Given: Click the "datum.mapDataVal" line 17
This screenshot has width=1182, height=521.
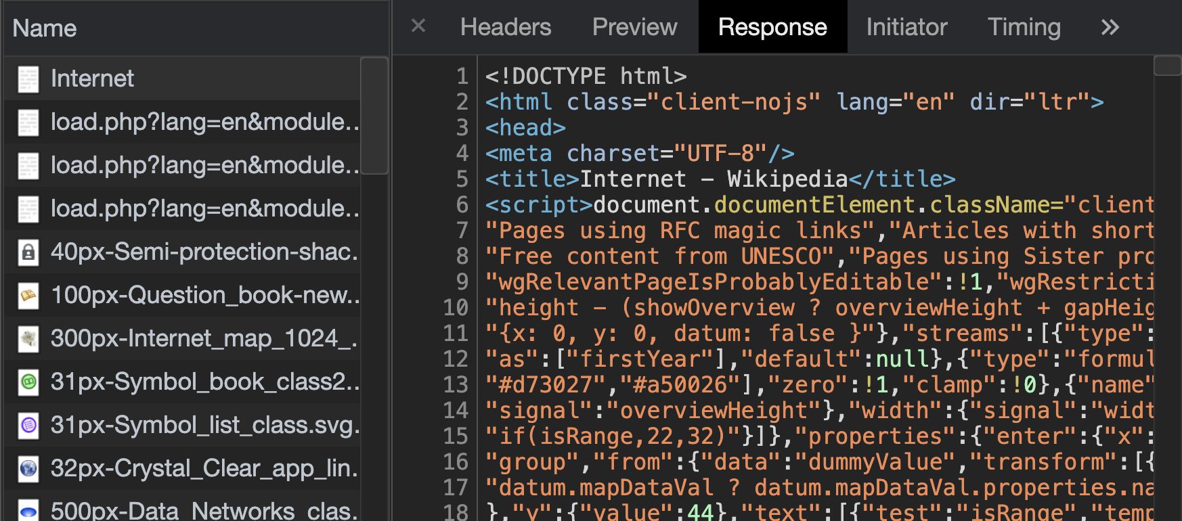Looking at the screenshot, I should (x=819, y=487).
